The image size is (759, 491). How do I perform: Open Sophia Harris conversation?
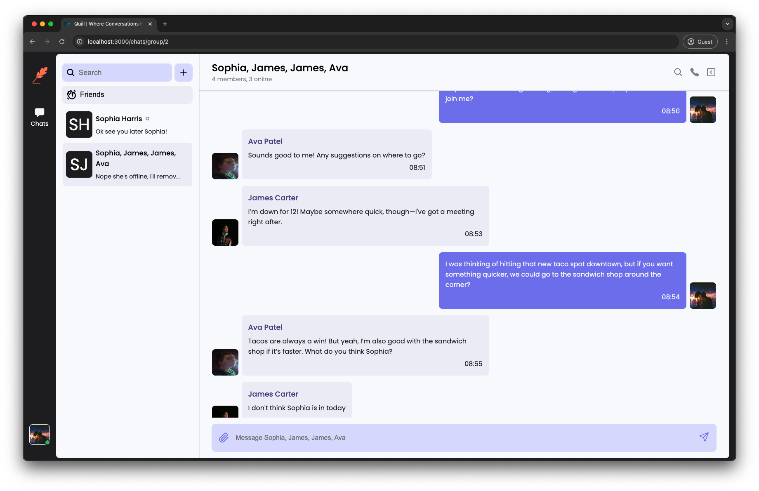(127, 125)
